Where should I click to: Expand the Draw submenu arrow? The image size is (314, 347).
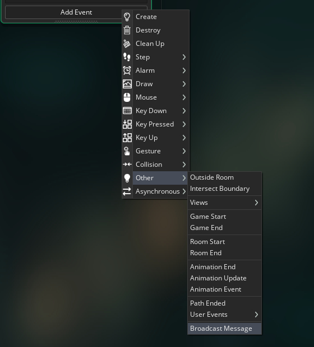click(184, 84)
